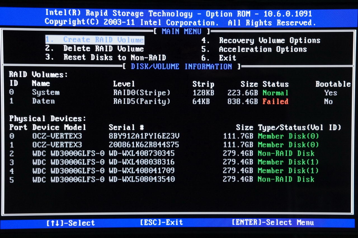The width and height of the screenshot is (358, 238).
Task: Click serial 20O861K62R844S75
Action: pyautogui.click(x=144, y=145)
